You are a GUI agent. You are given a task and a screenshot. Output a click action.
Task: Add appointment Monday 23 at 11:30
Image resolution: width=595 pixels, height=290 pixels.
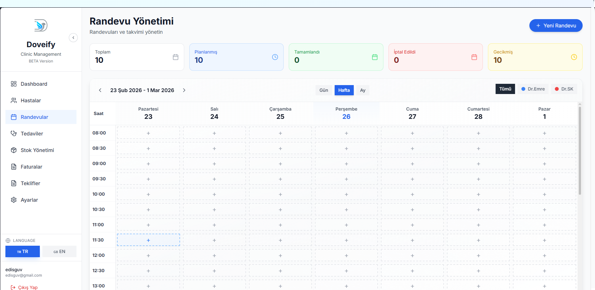pyautogui.click(x=148, y=240)
